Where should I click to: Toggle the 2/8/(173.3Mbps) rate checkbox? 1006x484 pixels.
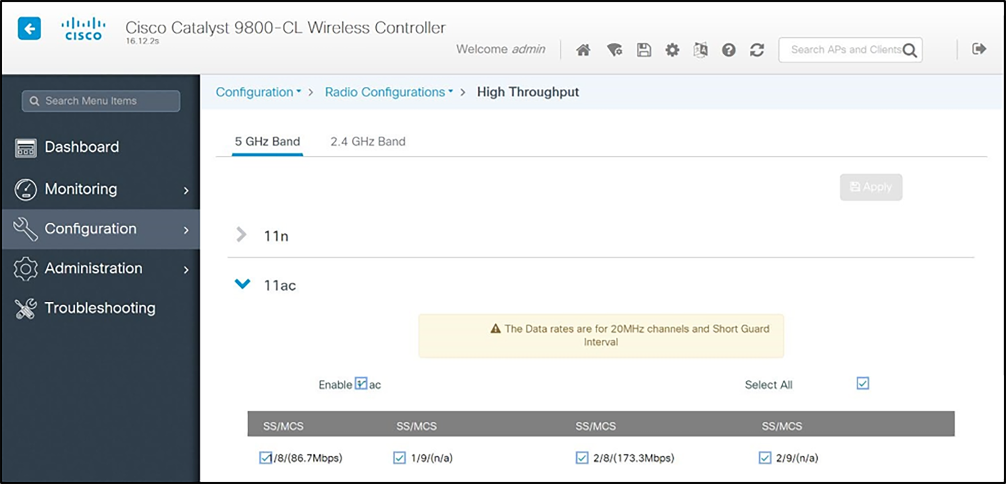click(582, 457)
